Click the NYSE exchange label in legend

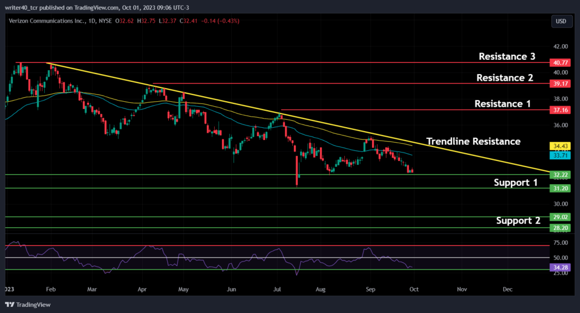click(x=105, y=21)
